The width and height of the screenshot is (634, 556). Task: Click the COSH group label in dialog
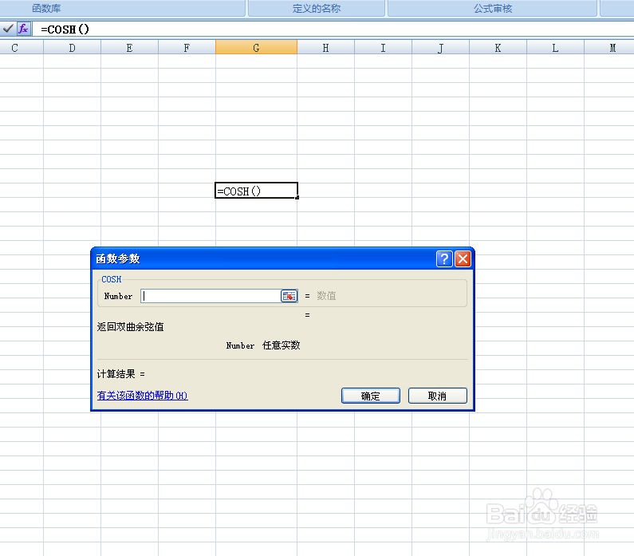111,279
